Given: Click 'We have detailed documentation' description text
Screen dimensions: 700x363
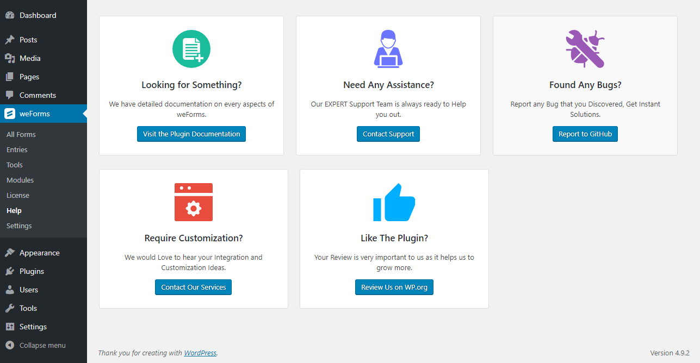Looking at the screenshot, I should (191, 109).
